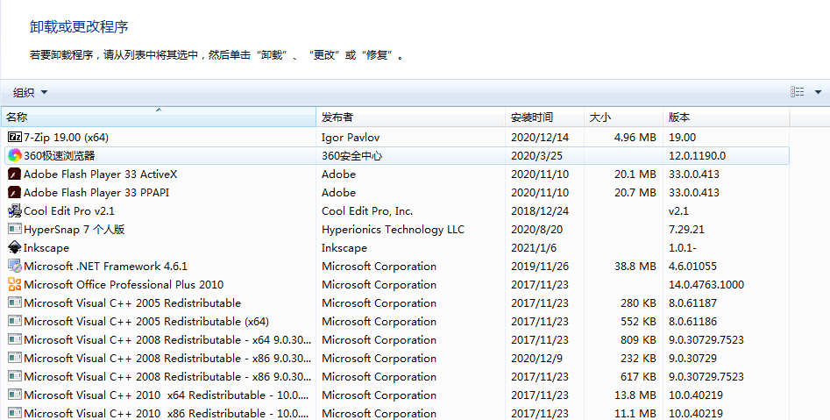Click the change view layout icon

coord(798,92)
